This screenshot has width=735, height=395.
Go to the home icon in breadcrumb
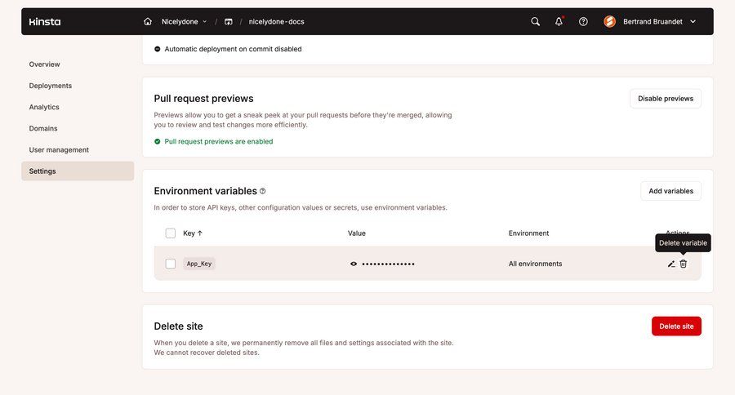[148, 21]
